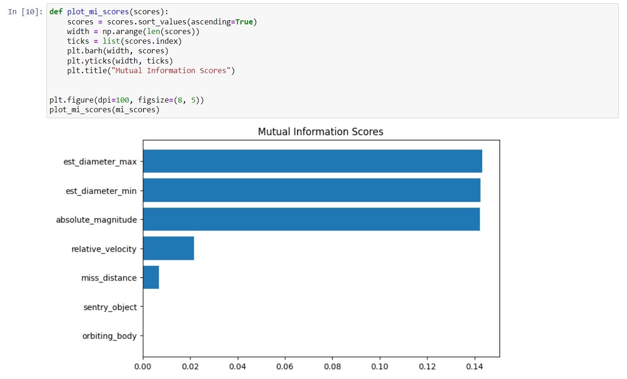This screenshot has height=379, width=627.
Task: Click the 'sentry_object' y-axis label
Action: pyautogui.click(x=110, y=307)
